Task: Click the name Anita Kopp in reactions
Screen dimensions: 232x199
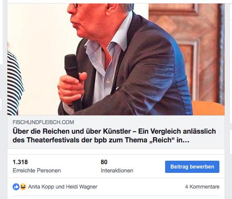Action: coord(41,187)
